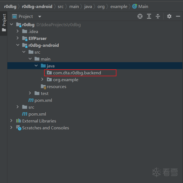This screenshot has height=183, width=183.
Task: Expand the .idea folder
Action: point(18,31)
